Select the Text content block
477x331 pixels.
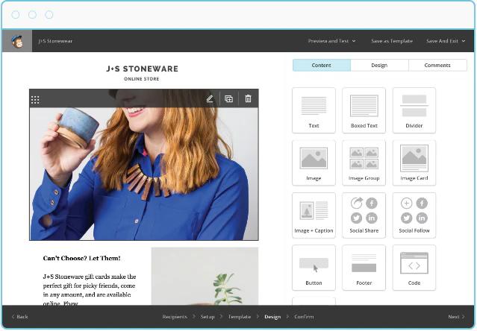tap(314, 110)
